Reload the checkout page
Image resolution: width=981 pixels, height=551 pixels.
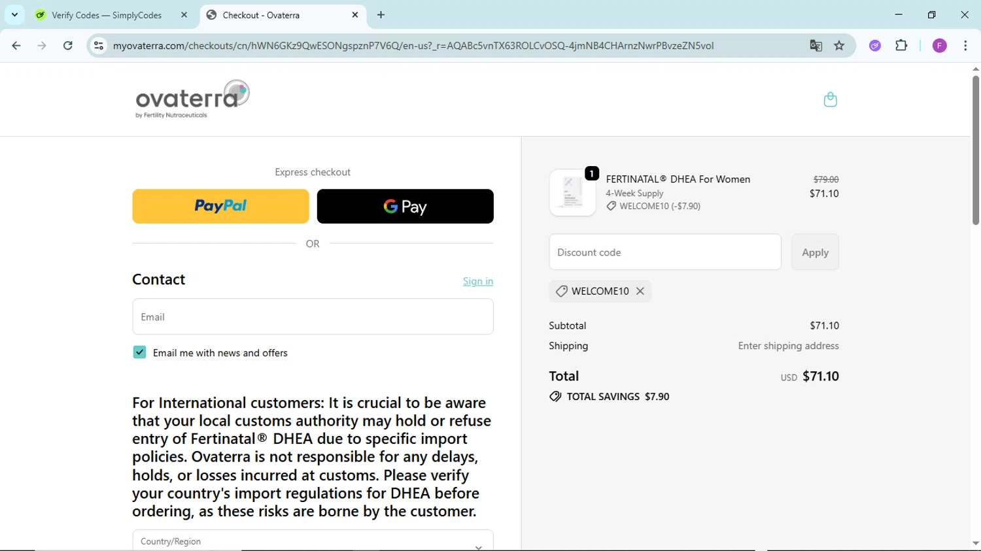point(68,46)
